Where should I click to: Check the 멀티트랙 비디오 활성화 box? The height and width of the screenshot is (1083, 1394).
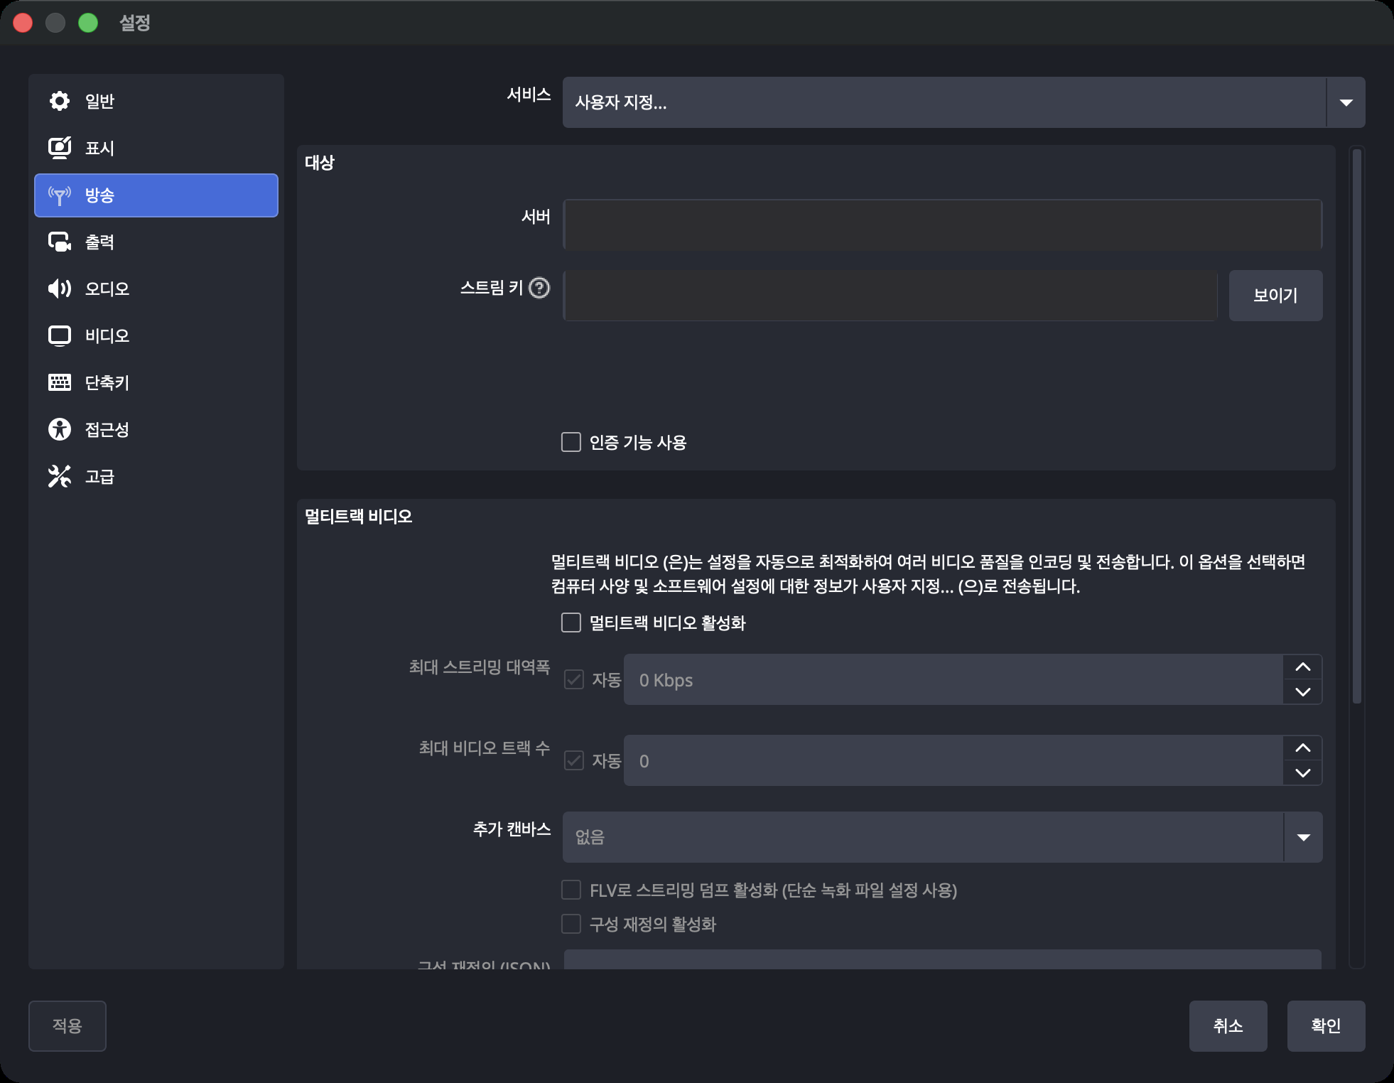click(571, 623)
